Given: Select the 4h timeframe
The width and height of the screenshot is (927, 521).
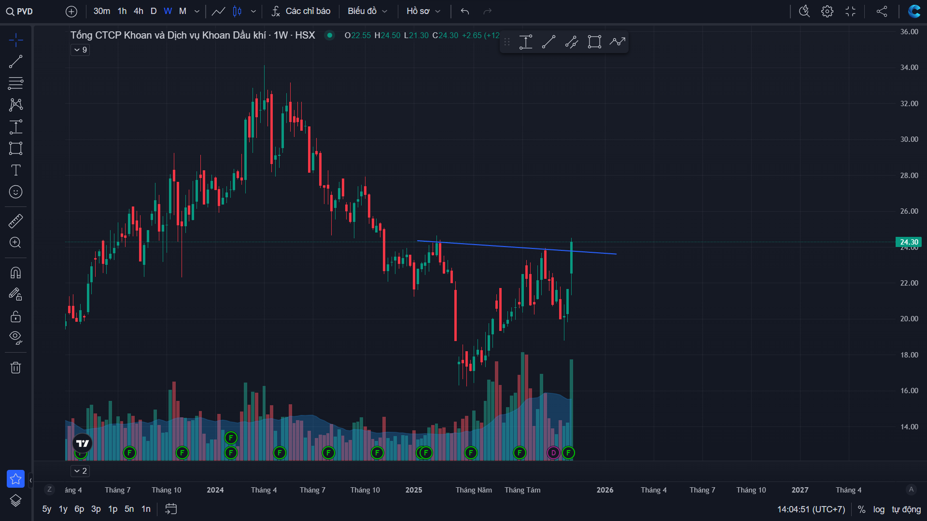Looking at the screenshot, I should (139, 11).
